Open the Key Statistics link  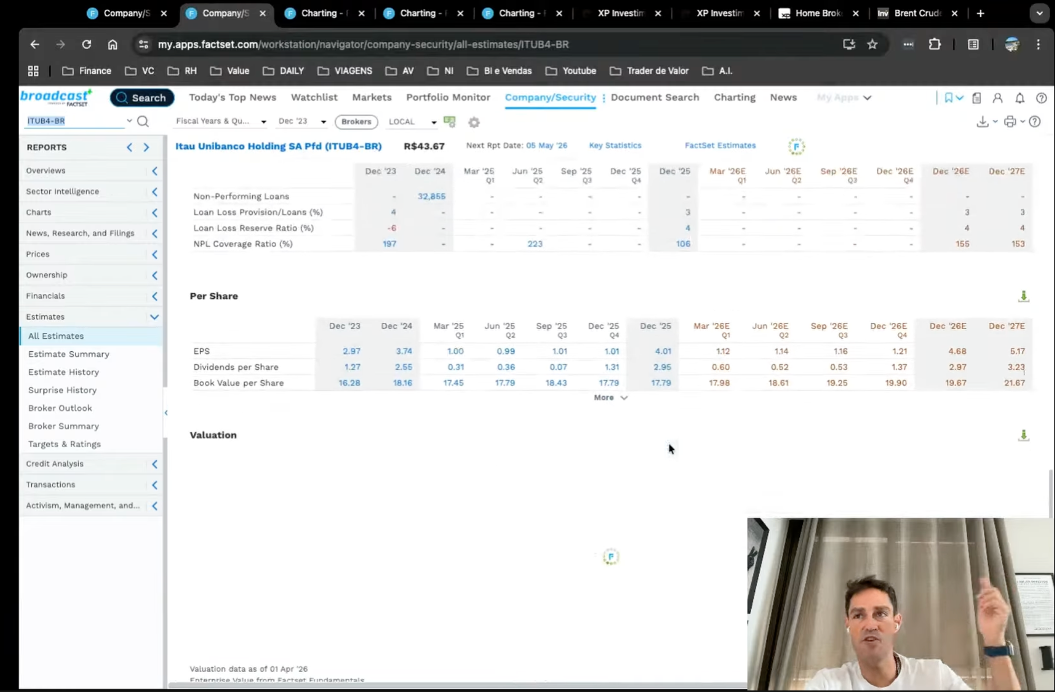[615, 146]
